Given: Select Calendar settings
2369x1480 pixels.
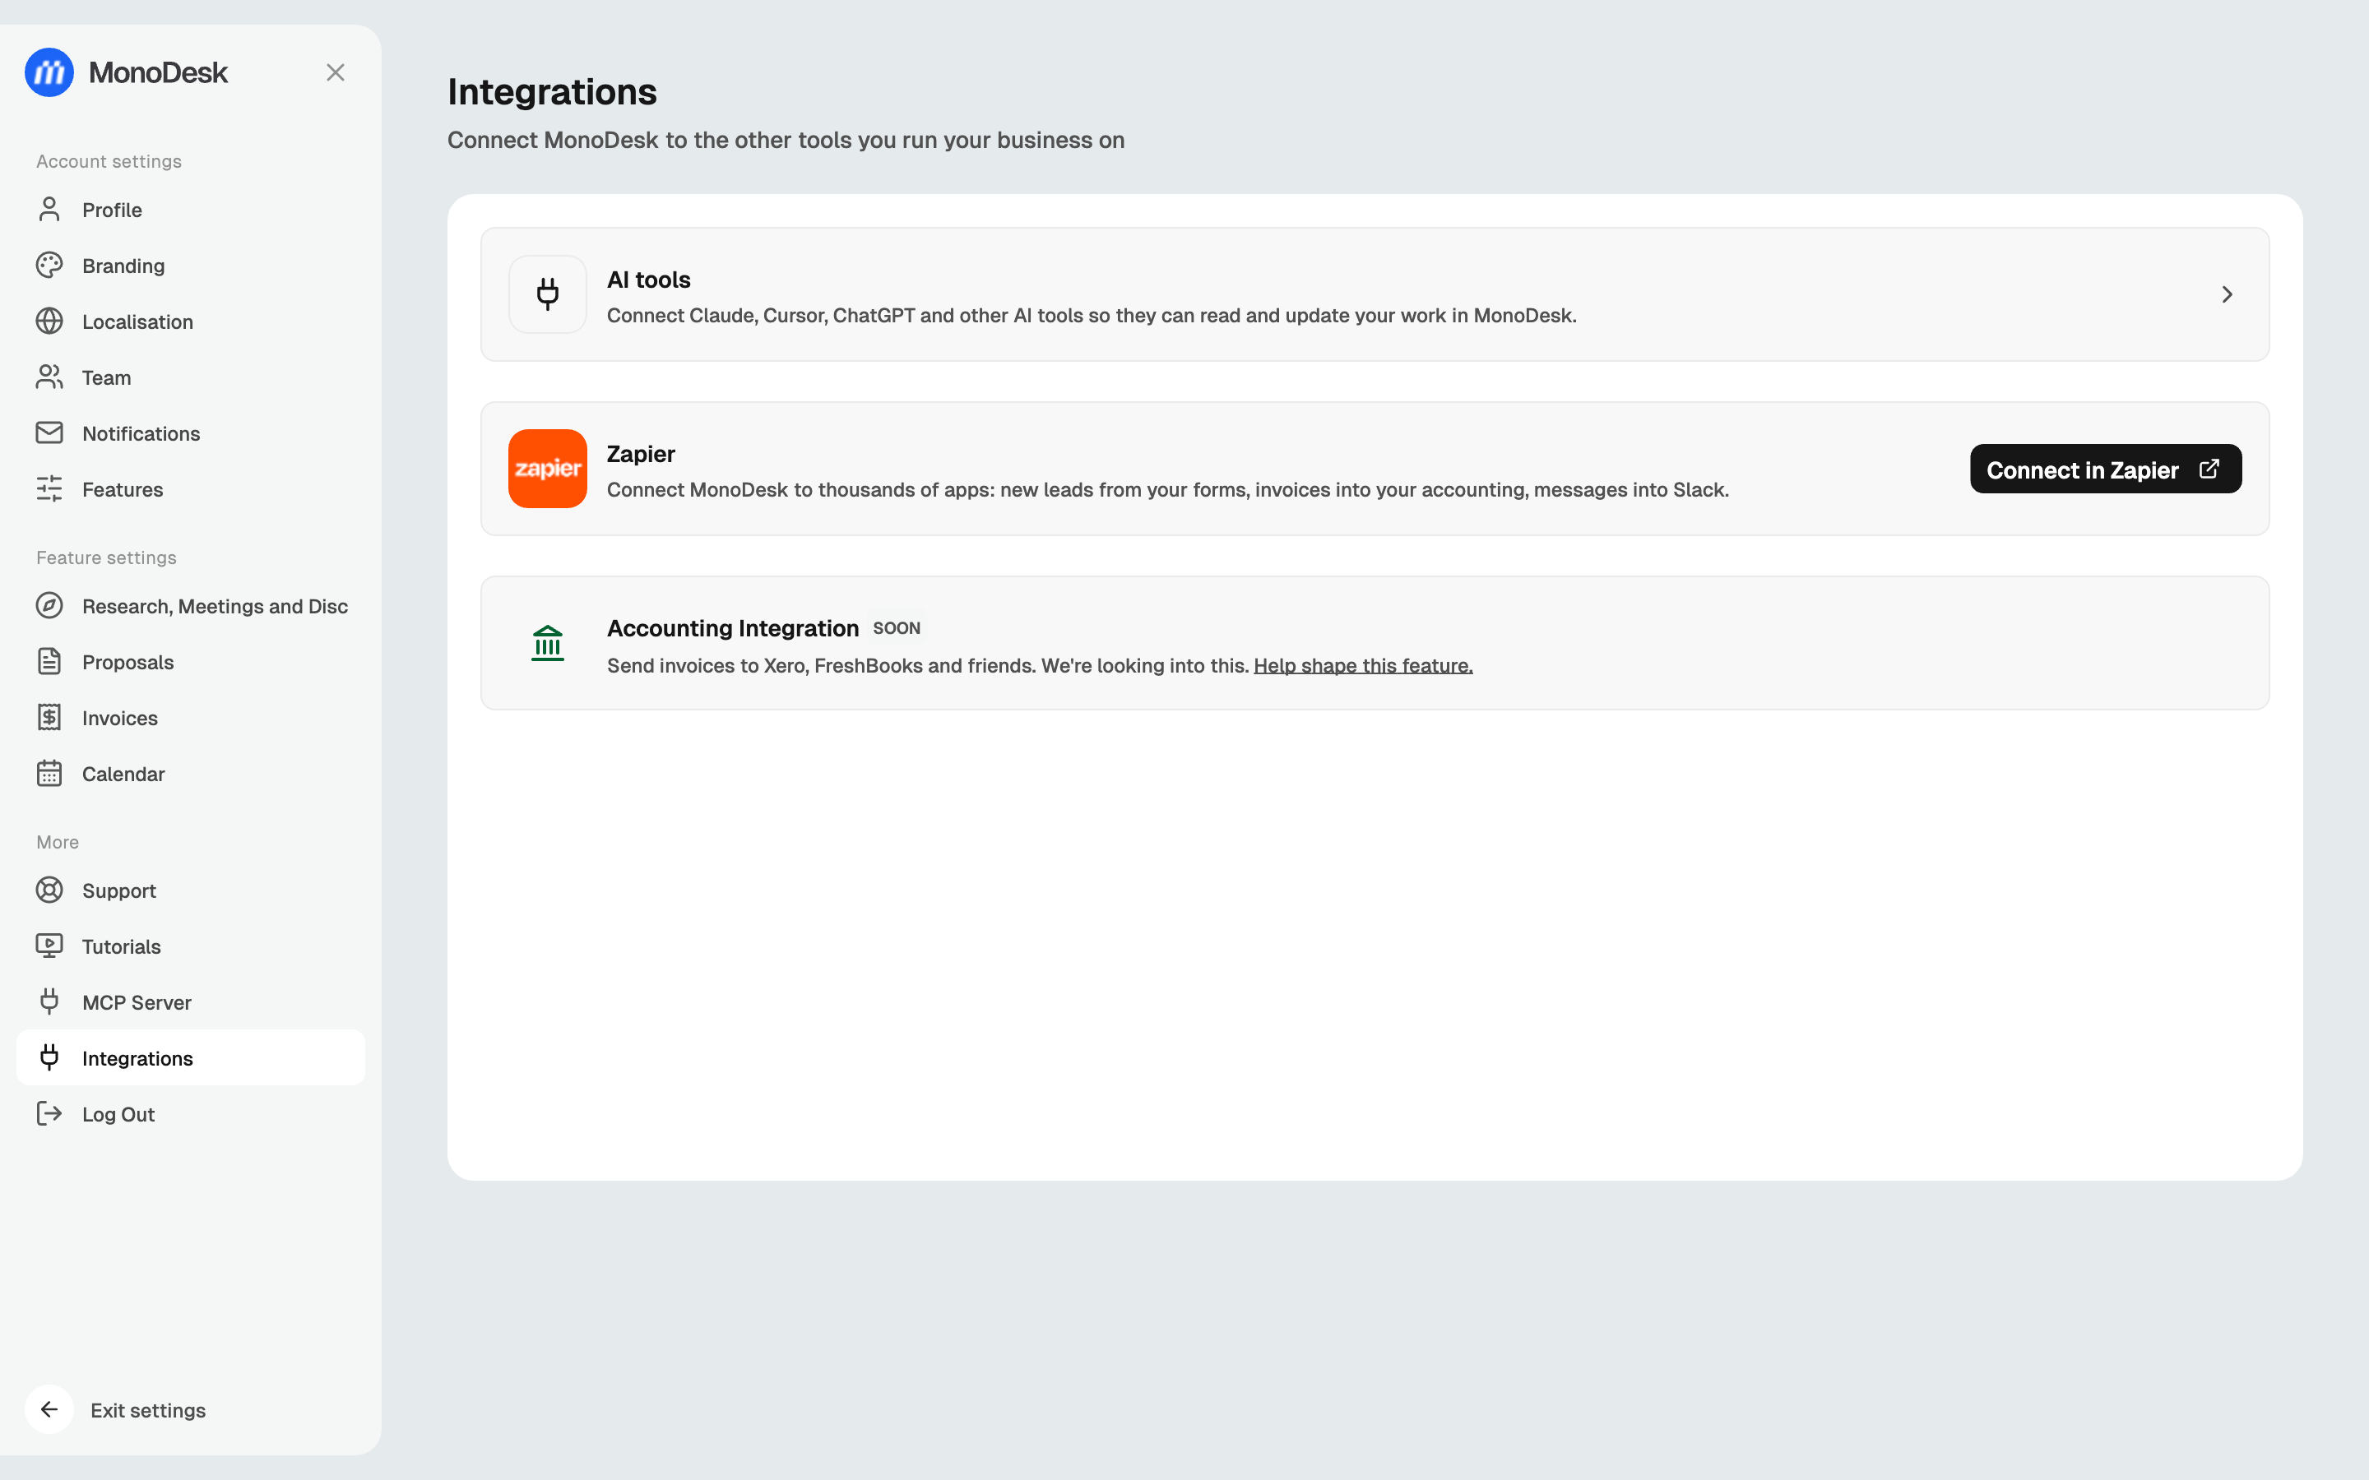Looking at the screenshot, I should [x=191, y=773].
